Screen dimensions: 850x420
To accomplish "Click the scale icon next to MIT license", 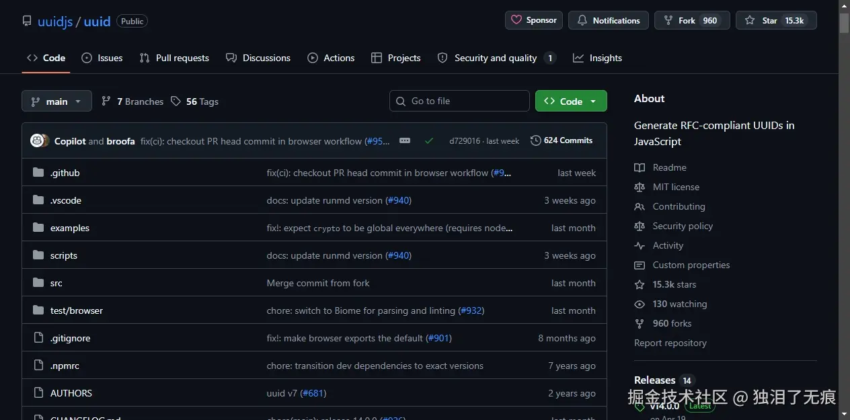I will click(640, 187).
